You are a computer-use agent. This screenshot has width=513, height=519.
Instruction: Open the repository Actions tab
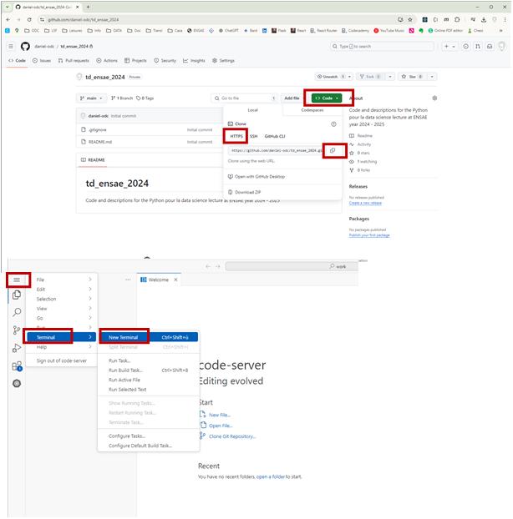[x=107, y=61]
